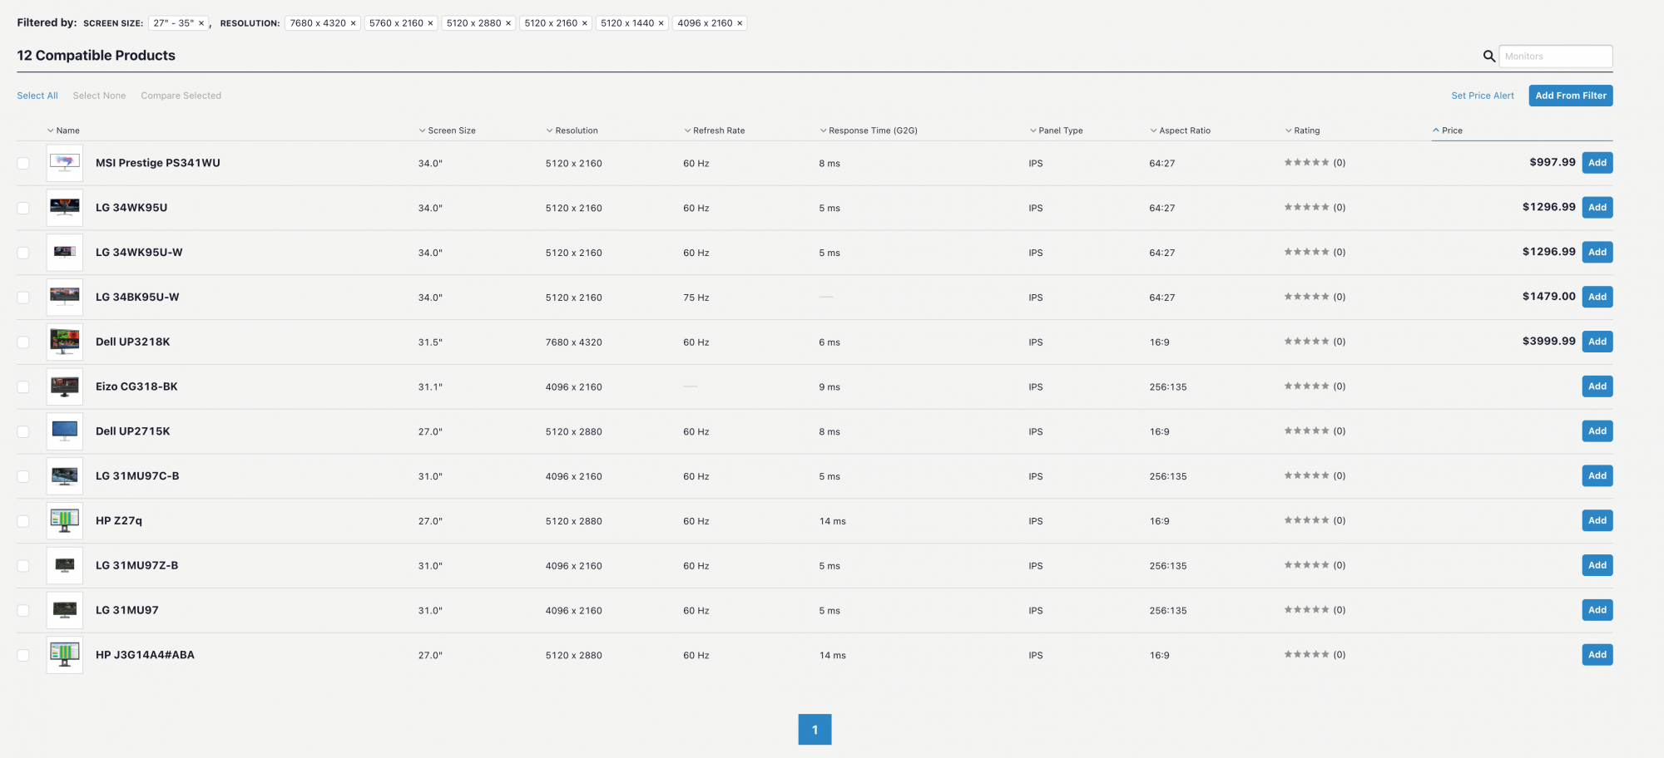Click the search magnifier icon
Viewport: 1664px width, 758px height.
[1489, 56]
